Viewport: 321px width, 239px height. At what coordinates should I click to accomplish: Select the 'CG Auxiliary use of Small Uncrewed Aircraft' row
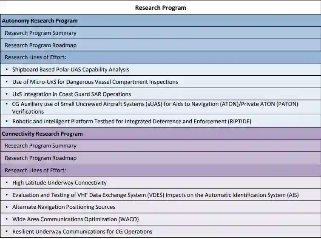point(161,108)
